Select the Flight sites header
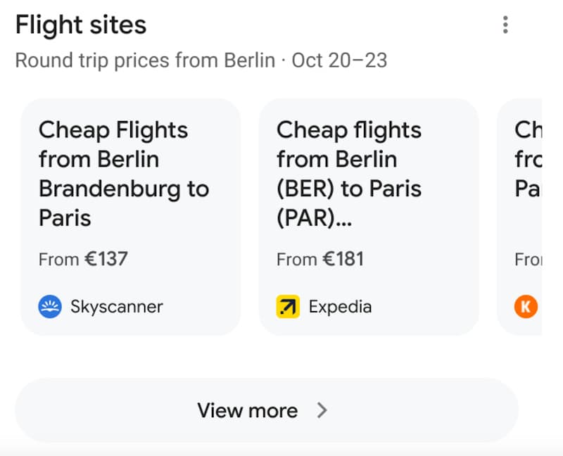The height and width of the screenshot is (456, 563). [x=80, y=25]
